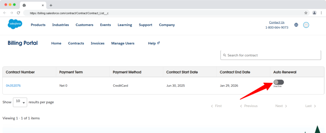This screenshot has width=326, height=133.
Task: Toggle the Auto Renewal switch for contract 04352076
Action: 279,82
